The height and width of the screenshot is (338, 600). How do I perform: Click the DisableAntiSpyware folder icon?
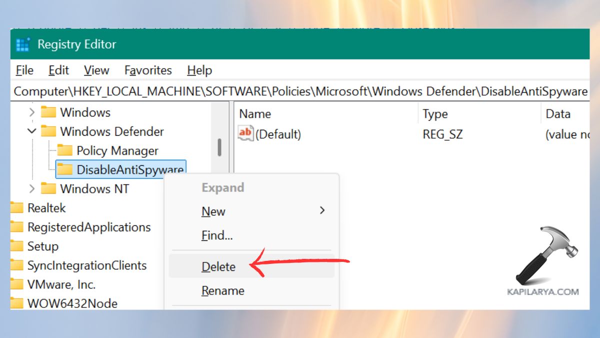pos(65,170)
